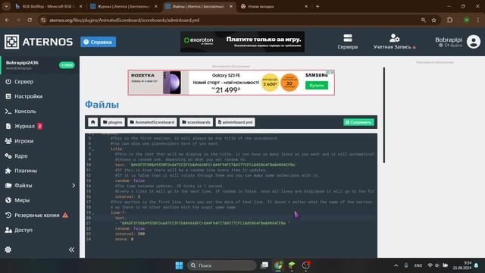The height and width of the screenshot is (273, 485).
Task: Collapse the title section fold arrow
Action: tap(93, 149)
